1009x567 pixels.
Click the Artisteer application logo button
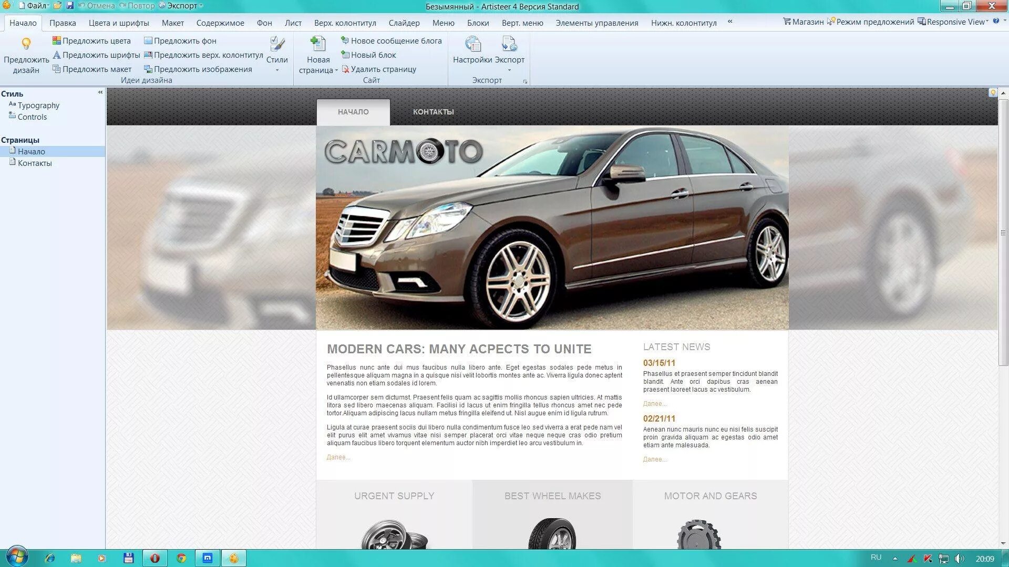(6, 6)
